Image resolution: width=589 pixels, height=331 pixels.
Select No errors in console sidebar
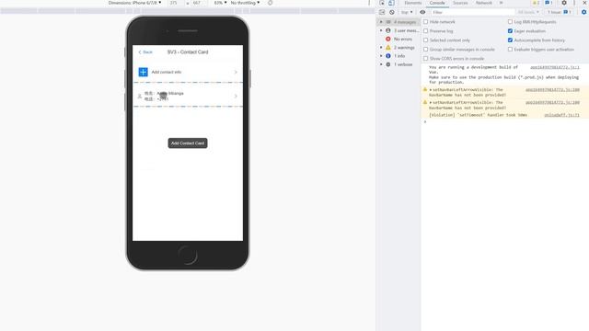point(398,39)
